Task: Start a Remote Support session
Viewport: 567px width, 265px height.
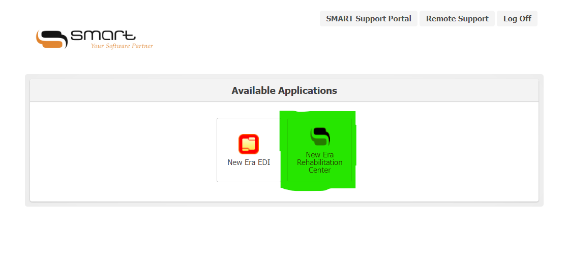Action: [457, 19]
